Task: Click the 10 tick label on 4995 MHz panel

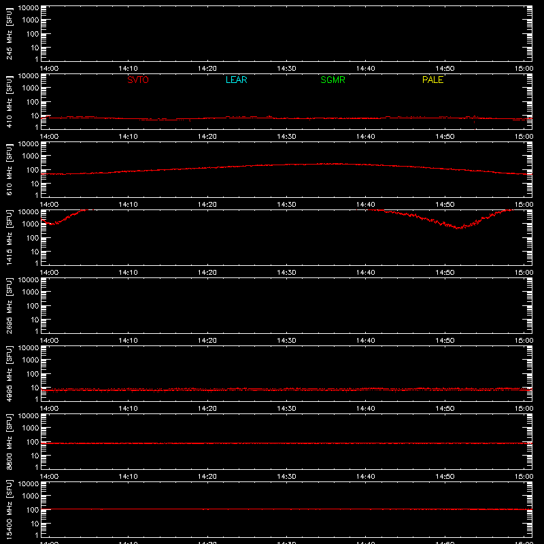Action: click(35, 388)
